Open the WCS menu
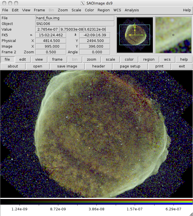The width and height of the screenshot is (193, 216). click(x=117, y=10)
